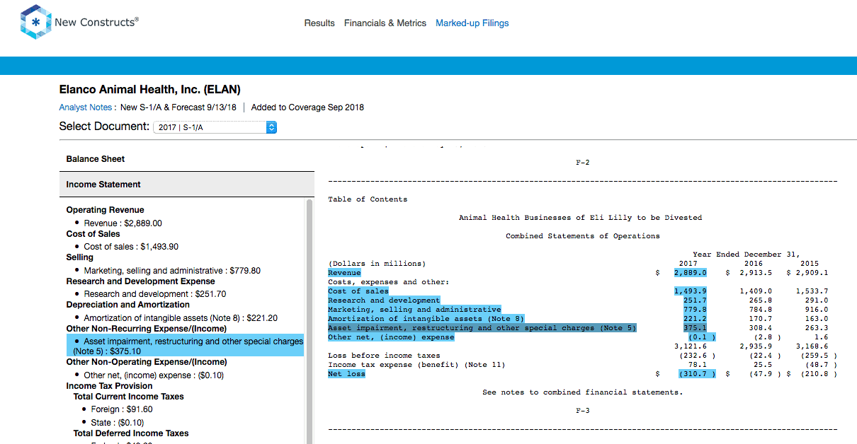Select 'Cost of sales : $1,493.90' sidebar item

[131, 247]
